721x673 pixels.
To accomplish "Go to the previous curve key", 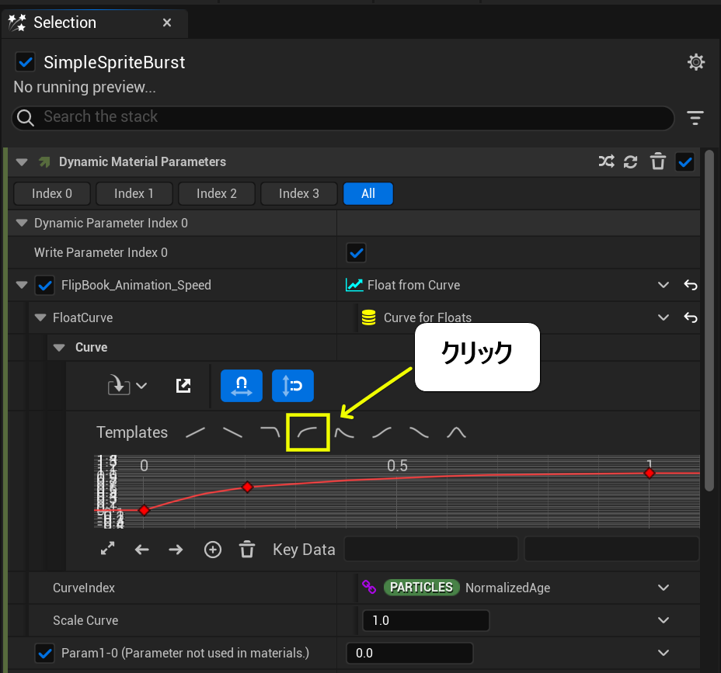I will tap(141, 550).
